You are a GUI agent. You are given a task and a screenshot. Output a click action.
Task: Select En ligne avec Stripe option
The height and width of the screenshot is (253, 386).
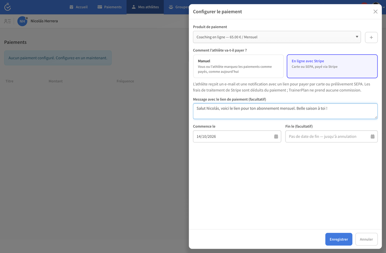point(332,66)
